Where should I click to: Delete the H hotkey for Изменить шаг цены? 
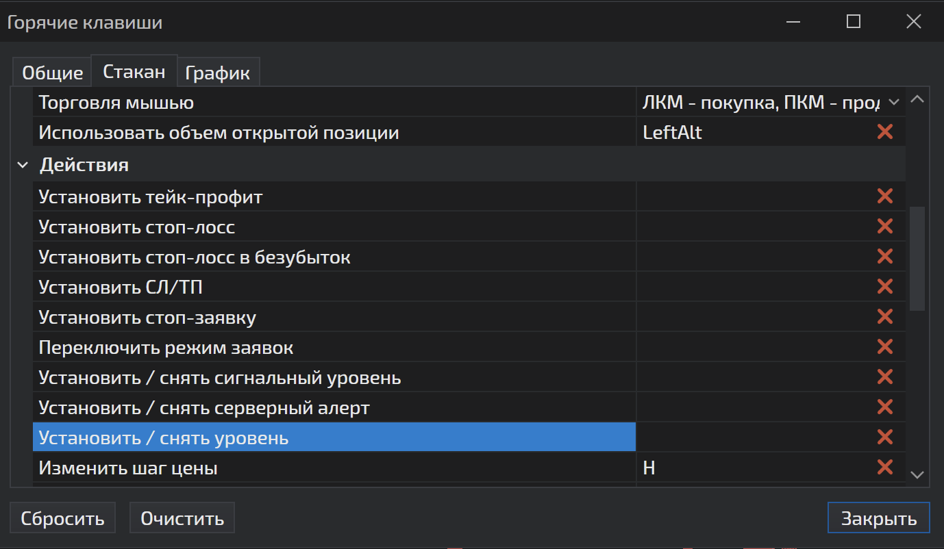pos(884,468)
